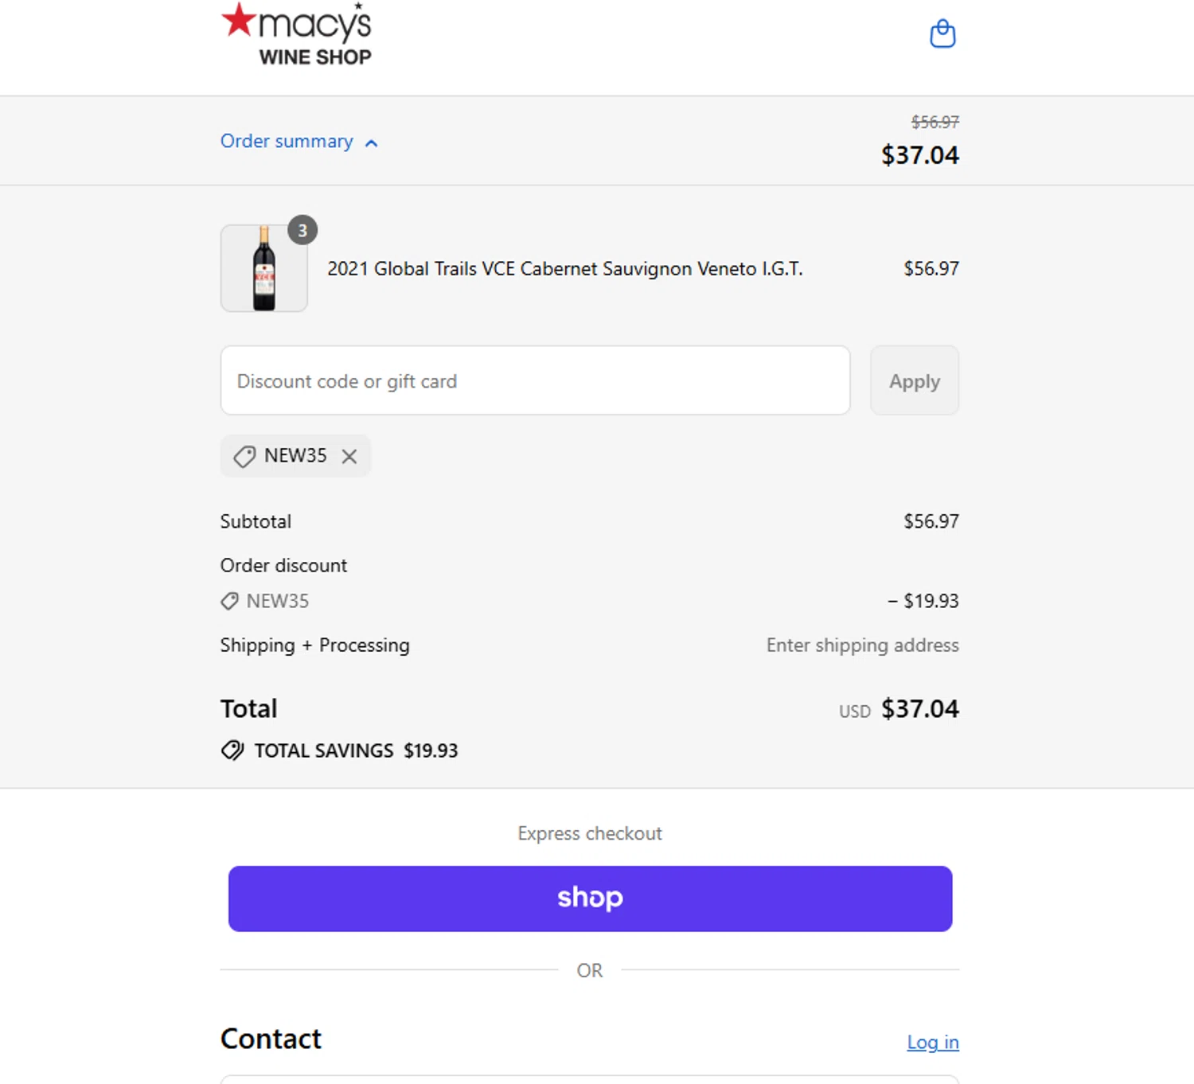Click tag icon beside Order discount NEW35
The width and height of the screenshot is (1194, 1084).
[x=229, y=601]
